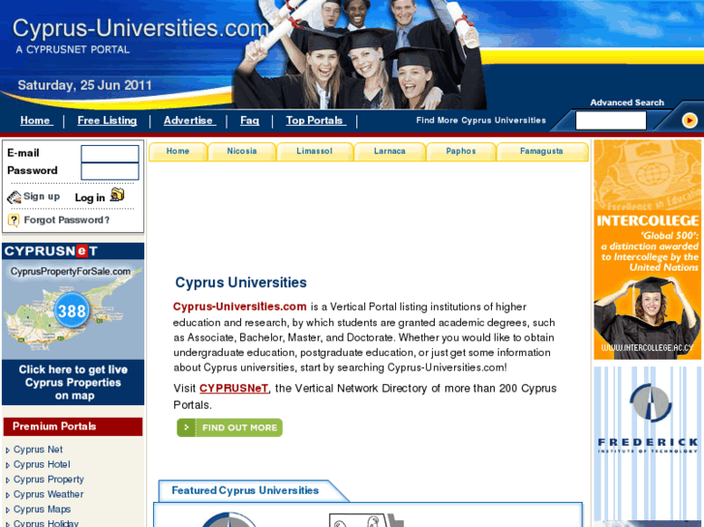This screenshot has width=704, height=527.
Task: Click the Intercollege banner advertisement
Action: click(648, 249)
